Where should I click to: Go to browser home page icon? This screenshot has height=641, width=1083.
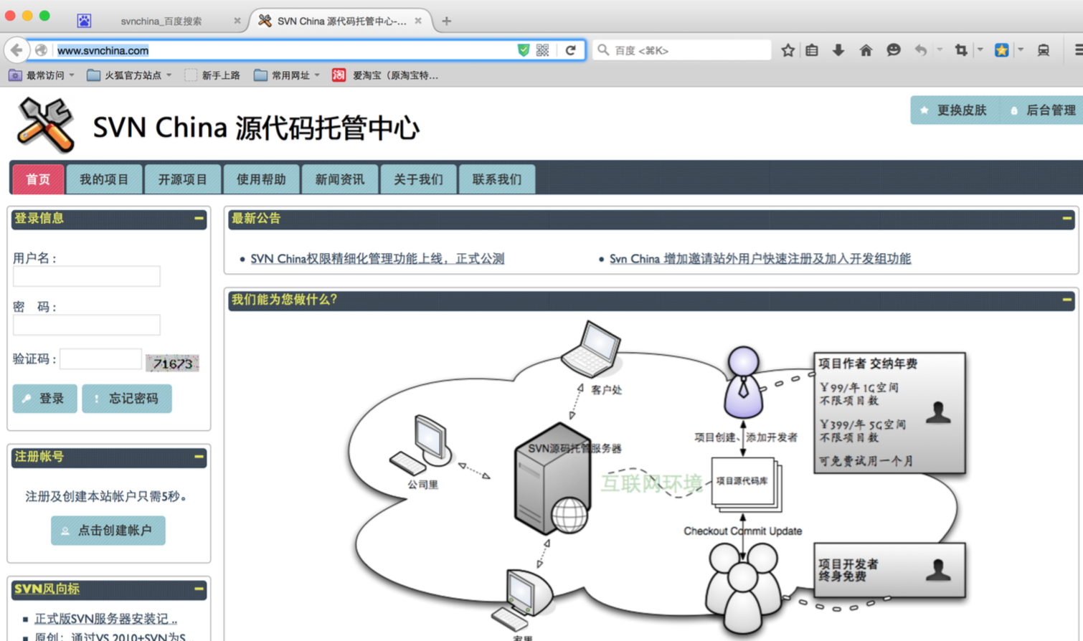point(866,50)
